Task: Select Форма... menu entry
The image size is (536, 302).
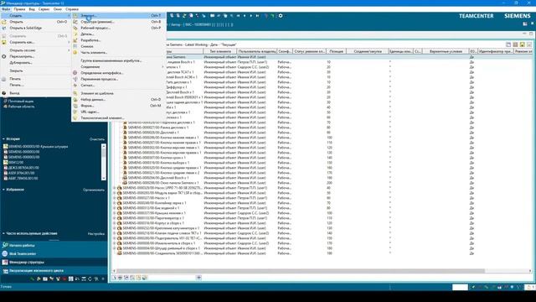Action: [x=119, y=106]
